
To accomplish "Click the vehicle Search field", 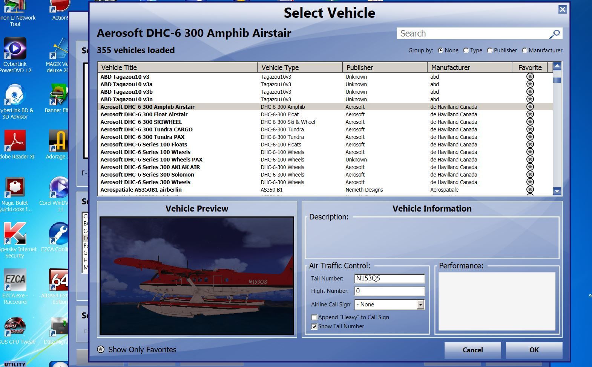I will pos(473,34).
